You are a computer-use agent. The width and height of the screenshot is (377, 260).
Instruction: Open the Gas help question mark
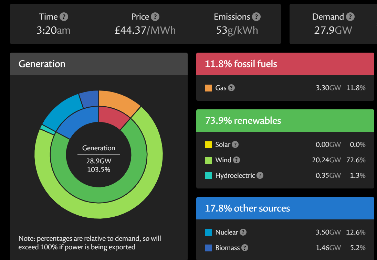coord(231,88)
